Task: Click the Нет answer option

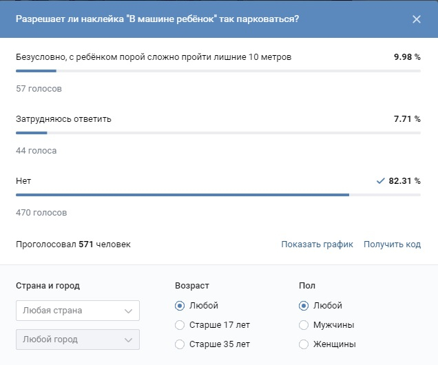Action: [23, 181]
